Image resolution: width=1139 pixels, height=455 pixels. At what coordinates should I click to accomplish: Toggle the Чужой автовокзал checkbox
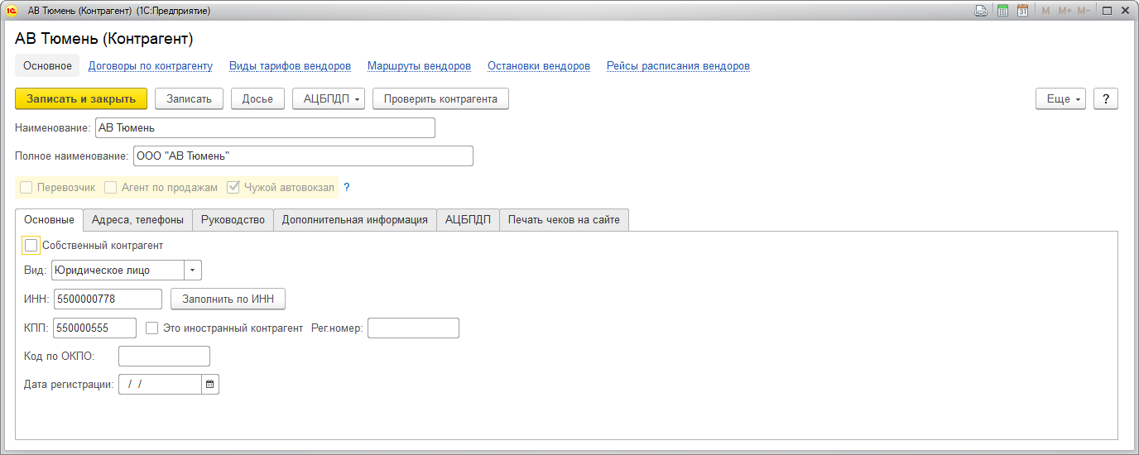[x=233, y=188]
